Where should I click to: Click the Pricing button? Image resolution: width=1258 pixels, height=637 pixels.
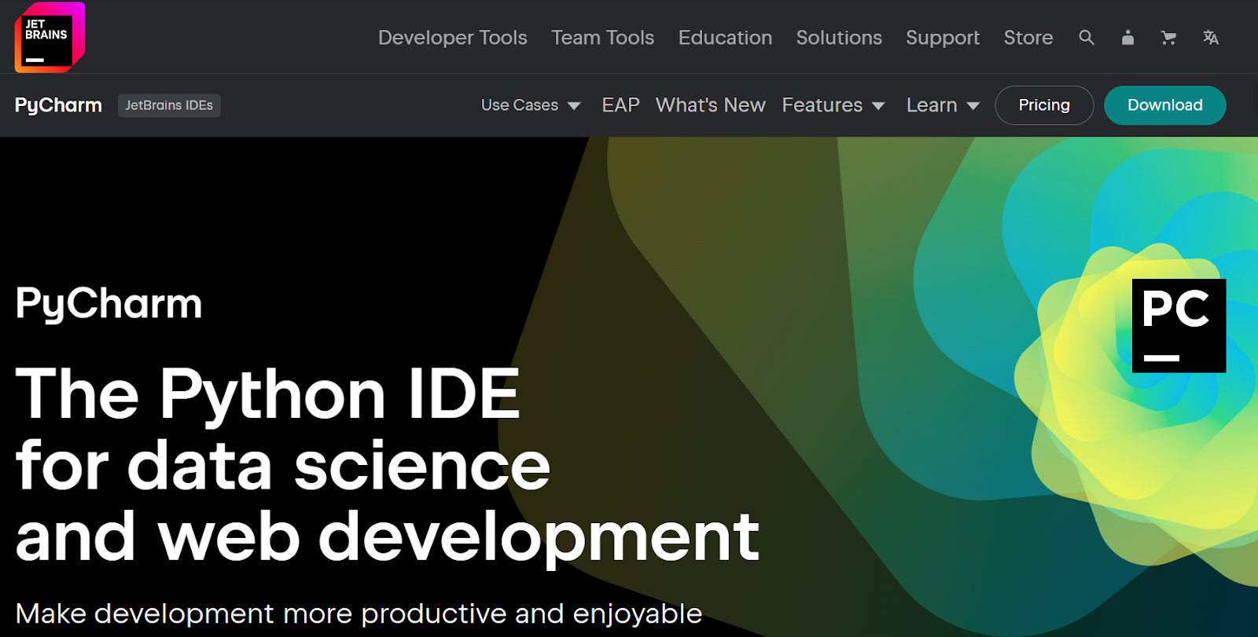[x=1044, y=105]
